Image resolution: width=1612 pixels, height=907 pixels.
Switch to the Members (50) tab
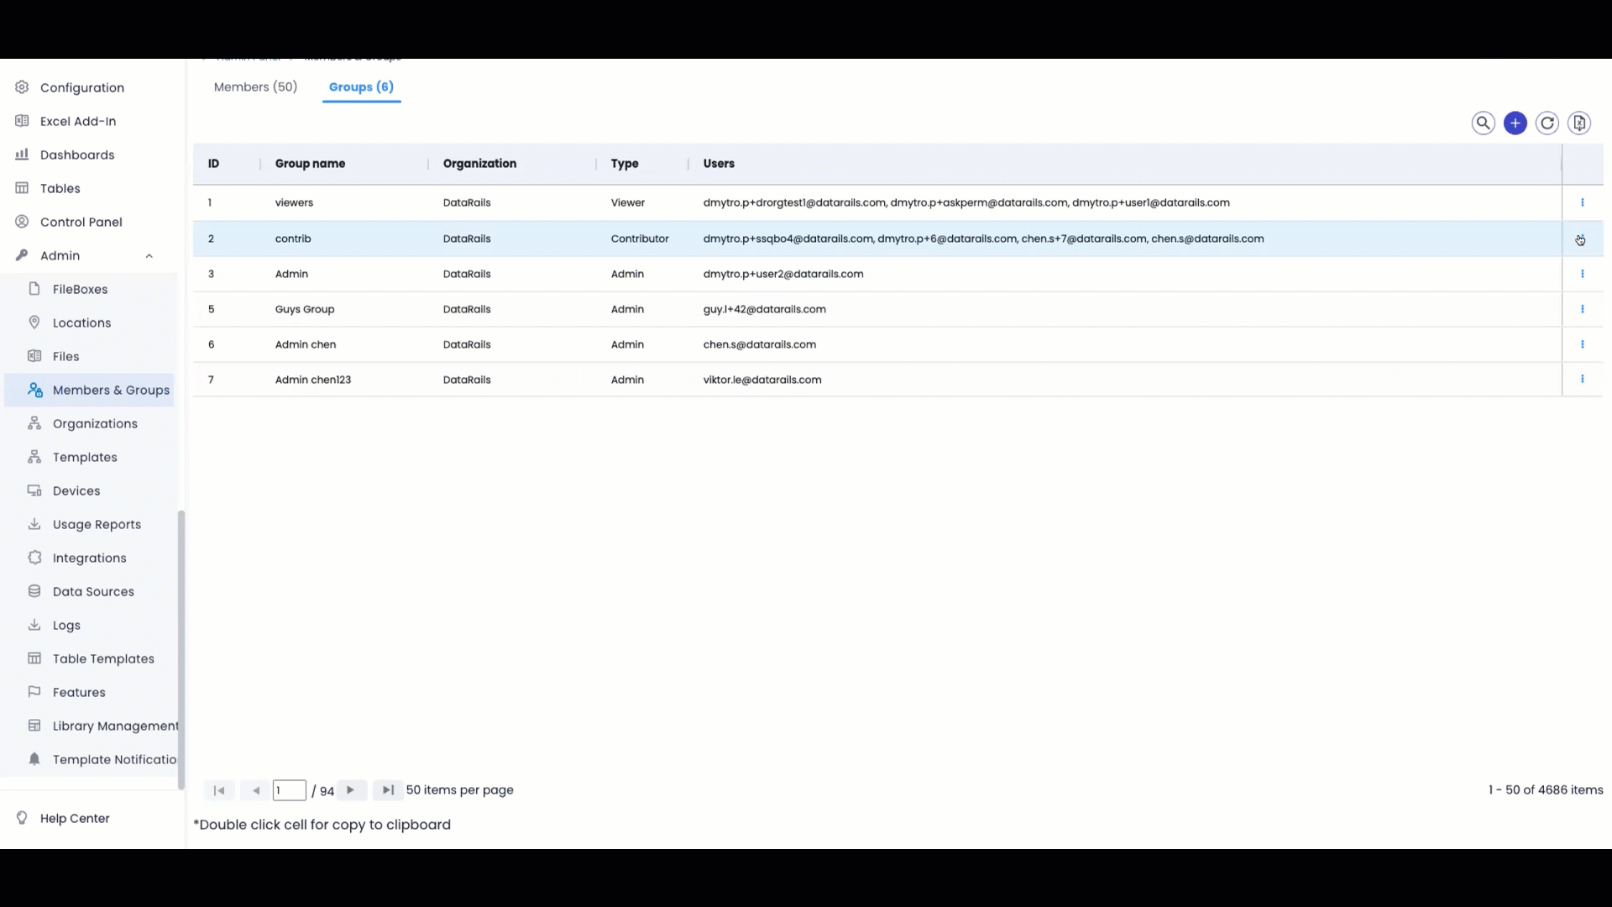tap(255, 87)
